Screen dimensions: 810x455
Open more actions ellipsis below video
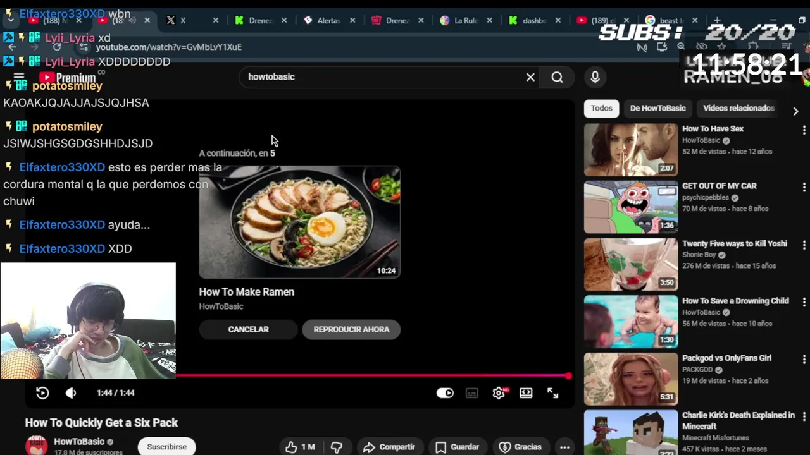coord(564,447)
